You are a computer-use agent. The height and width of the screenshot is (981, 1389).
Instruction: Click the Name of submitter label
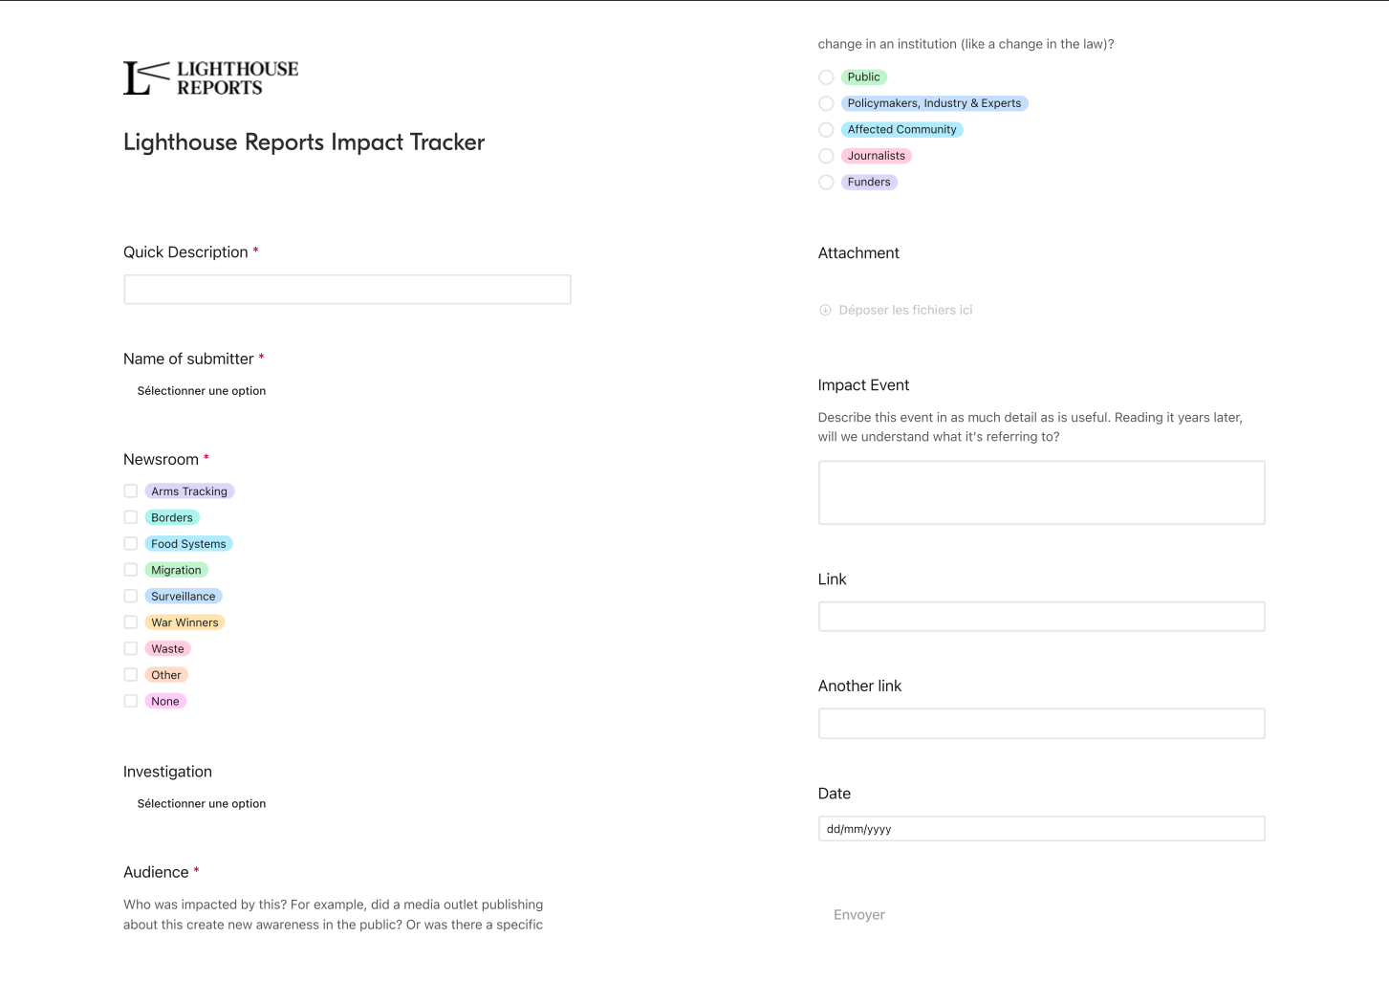188,359
